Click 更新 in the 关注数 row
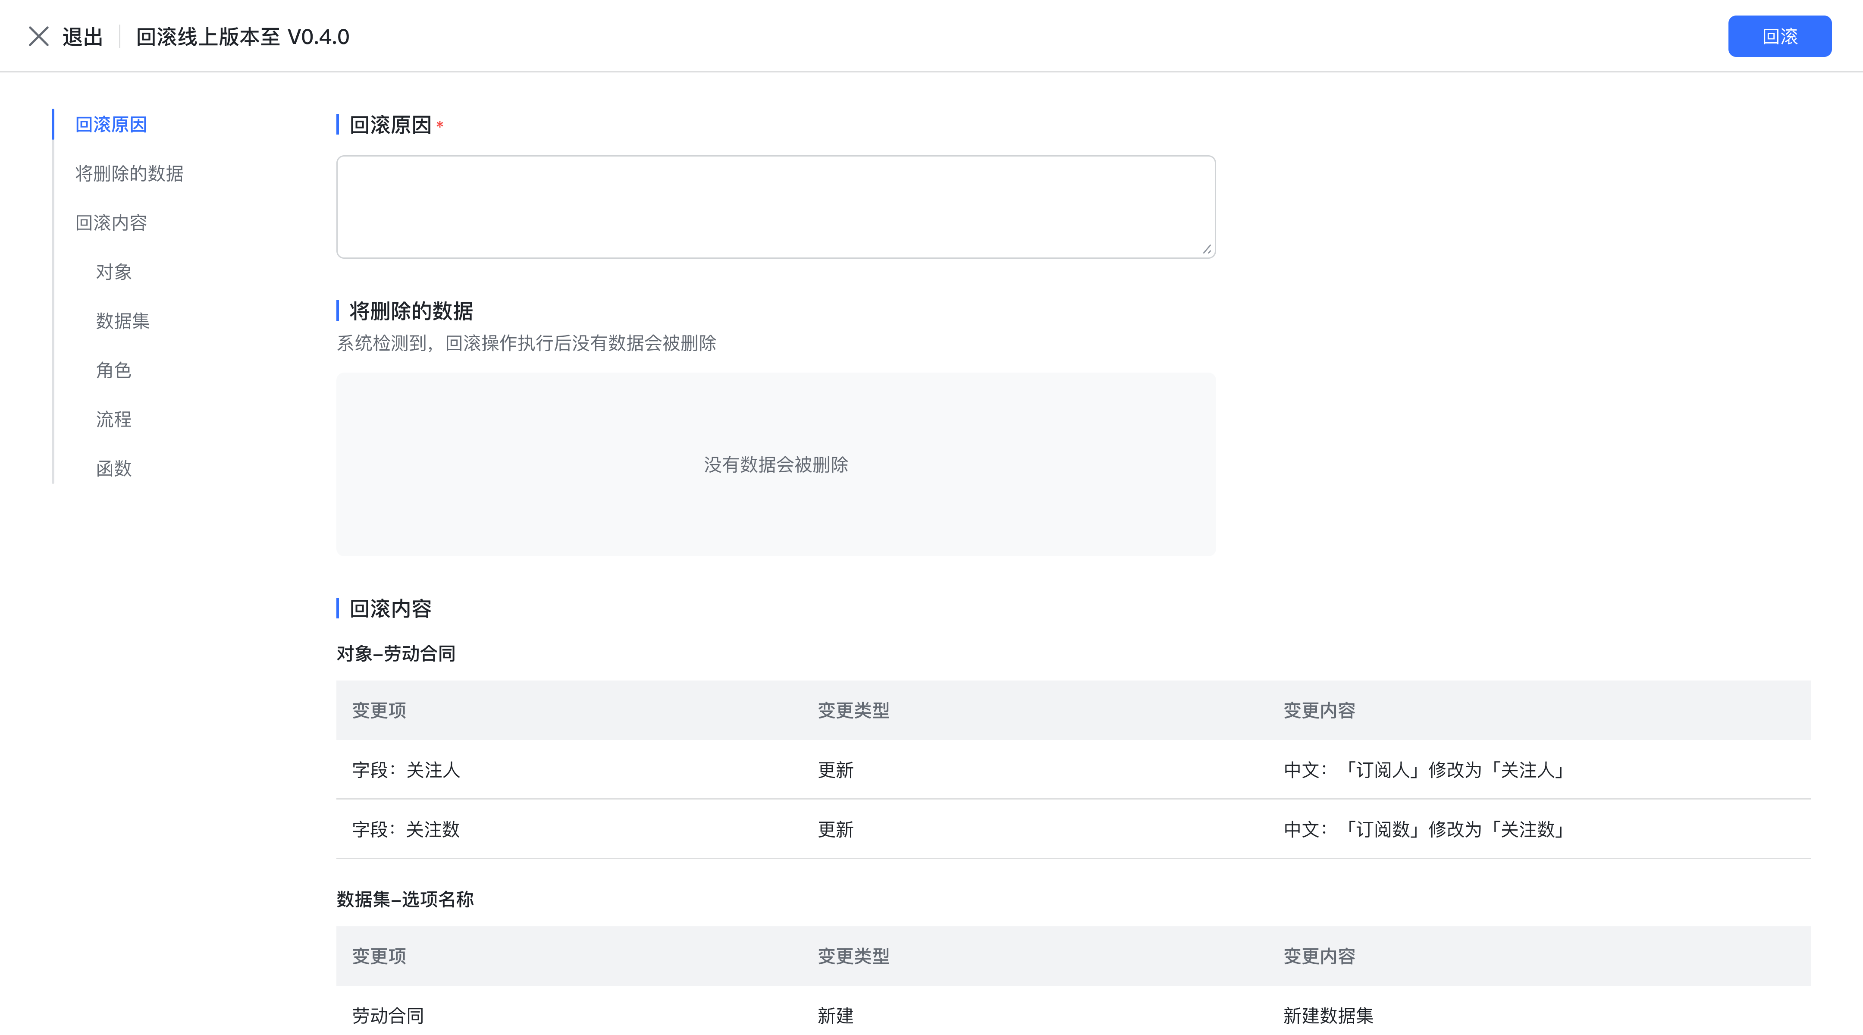This screenshot has height=1035, width=1863. click(835, 829)
